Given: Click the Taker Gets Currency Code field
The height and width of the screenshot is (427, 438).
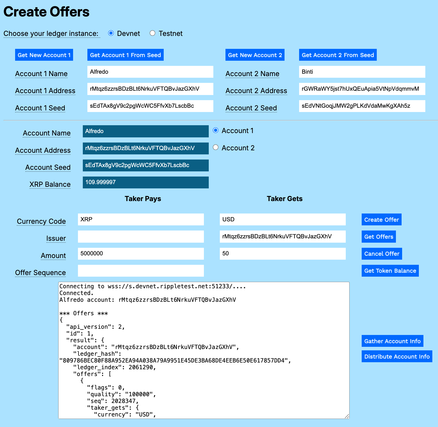Looking at the screenshot, I should click(282, 219).
